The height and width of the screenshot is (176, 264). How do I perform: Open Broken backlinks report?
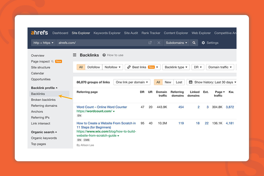click(43, 99)
